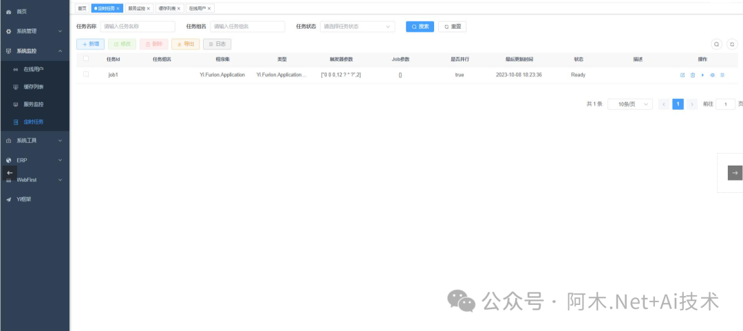
Task: Close the 在线用户 tab
Action: coord(209,8)
